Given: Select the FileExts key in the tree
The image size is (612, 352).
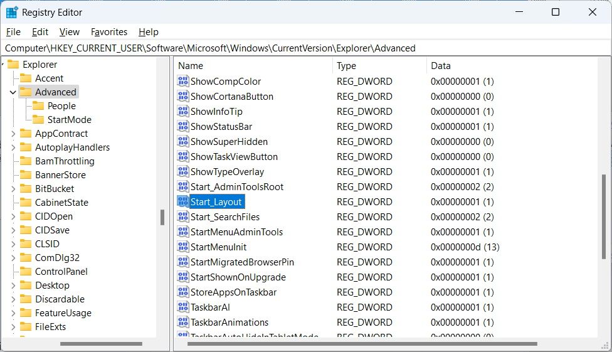Looking at the screenshot, I should coord(50,327).
